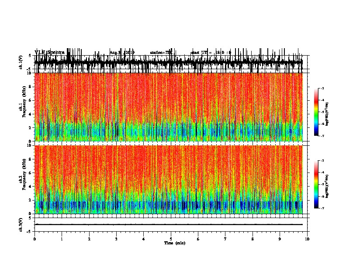Viewport: 346px width, 268px height.
Task: Click the 4 kHz tick of ch.1 spectrogram
Action: point(30,114)
